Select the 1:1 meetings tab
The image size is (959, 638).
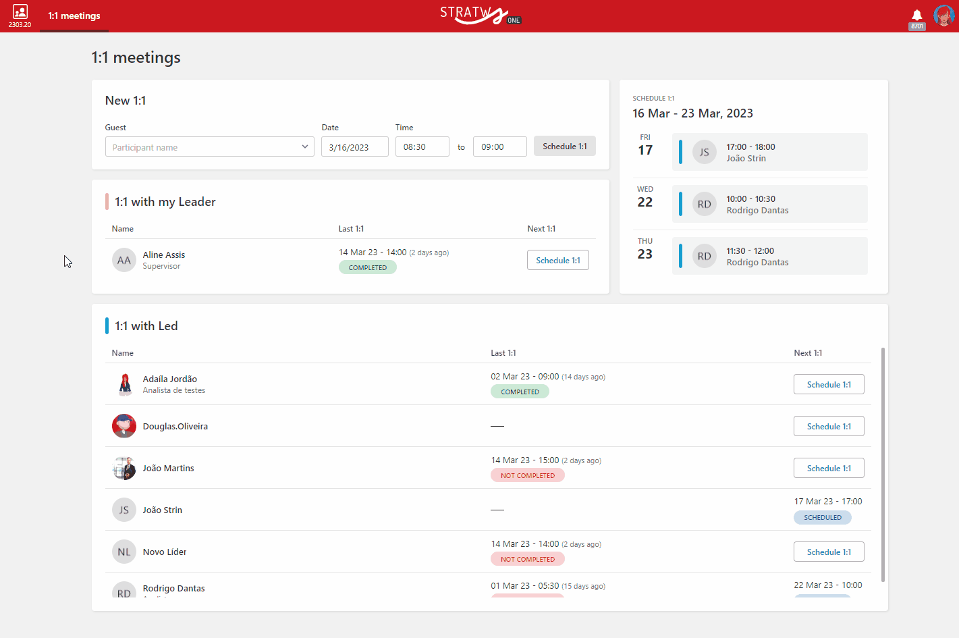74,16
